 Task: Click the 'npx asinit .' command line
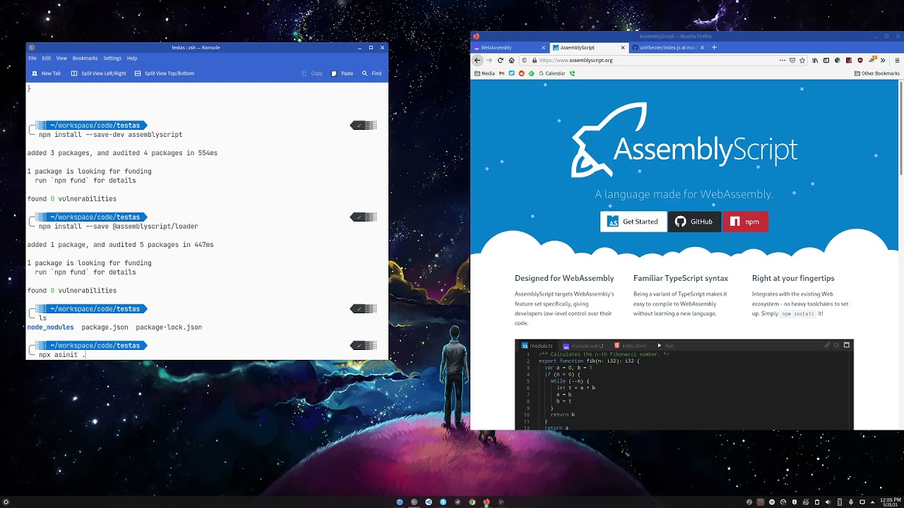point(62,355)
